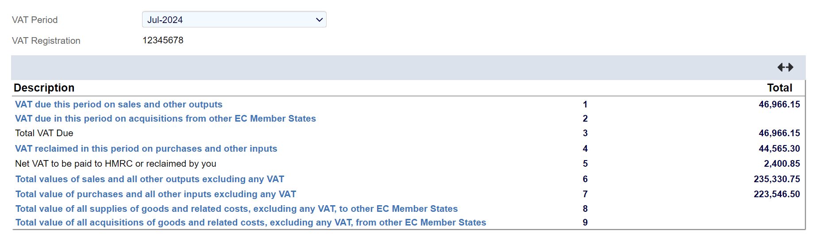
Task: Open Total values of sales excluding VAT
Action: coord(150,179)
